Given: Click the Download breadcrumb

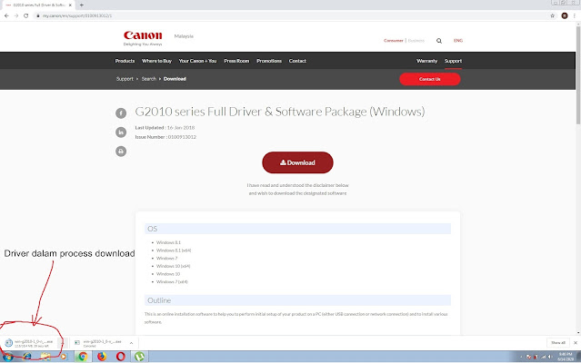Looking at the screenshot, I should click(175, 79).
